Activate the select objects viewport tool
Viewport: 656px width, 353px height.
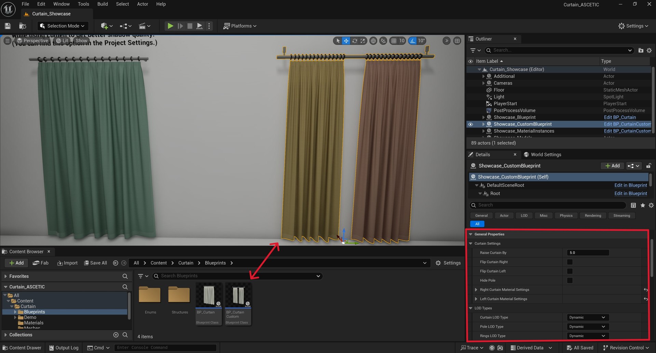[338, 41]
